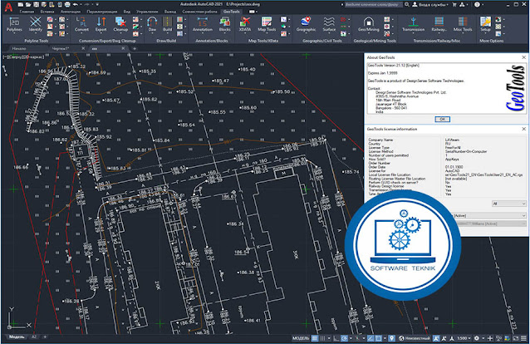Click OK in About GeoTools dialog
The height and width of the screenshot is (344, 530).
442,119
